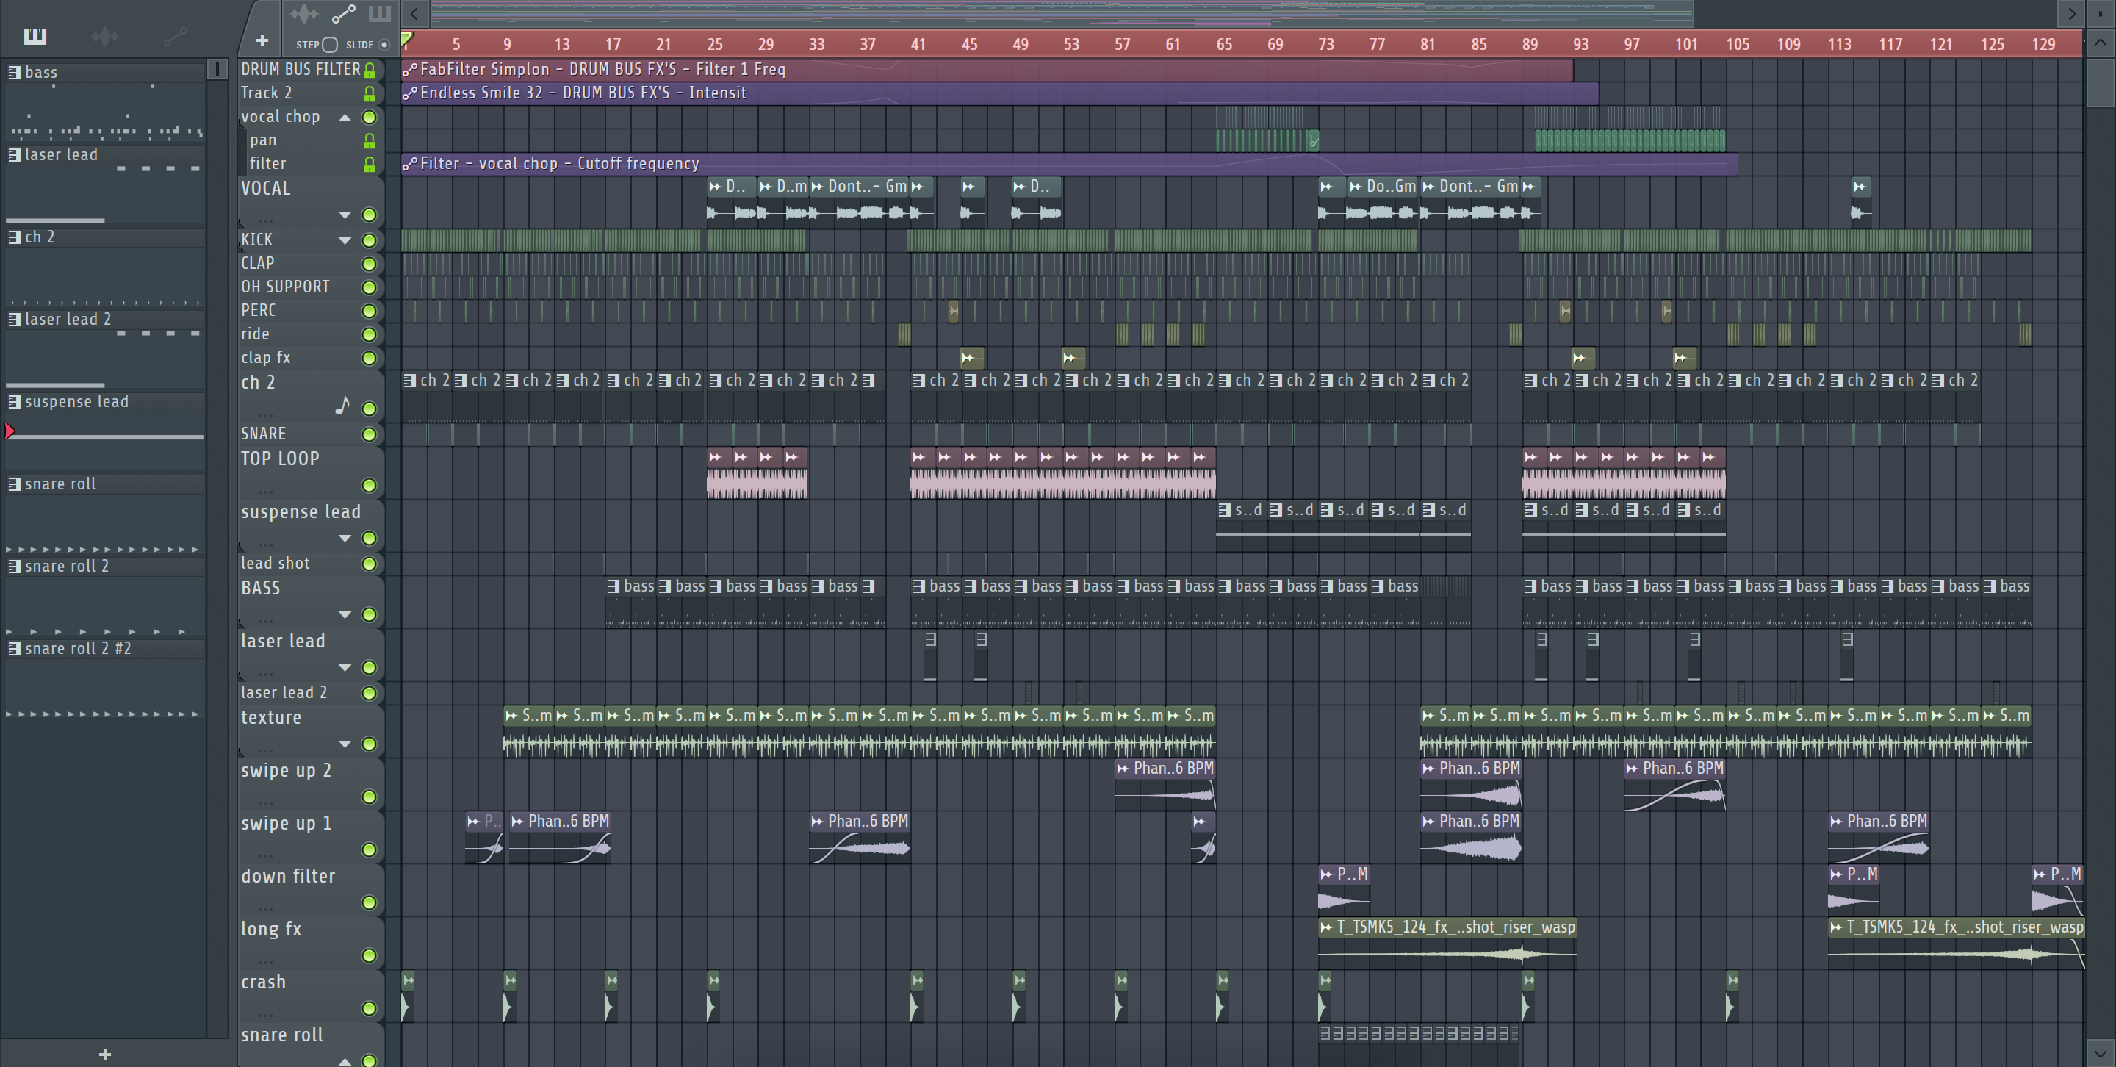Click the plus icon above the track list
The width and height of the screenshot is (2116, 1067).
(x=262, y=40)
